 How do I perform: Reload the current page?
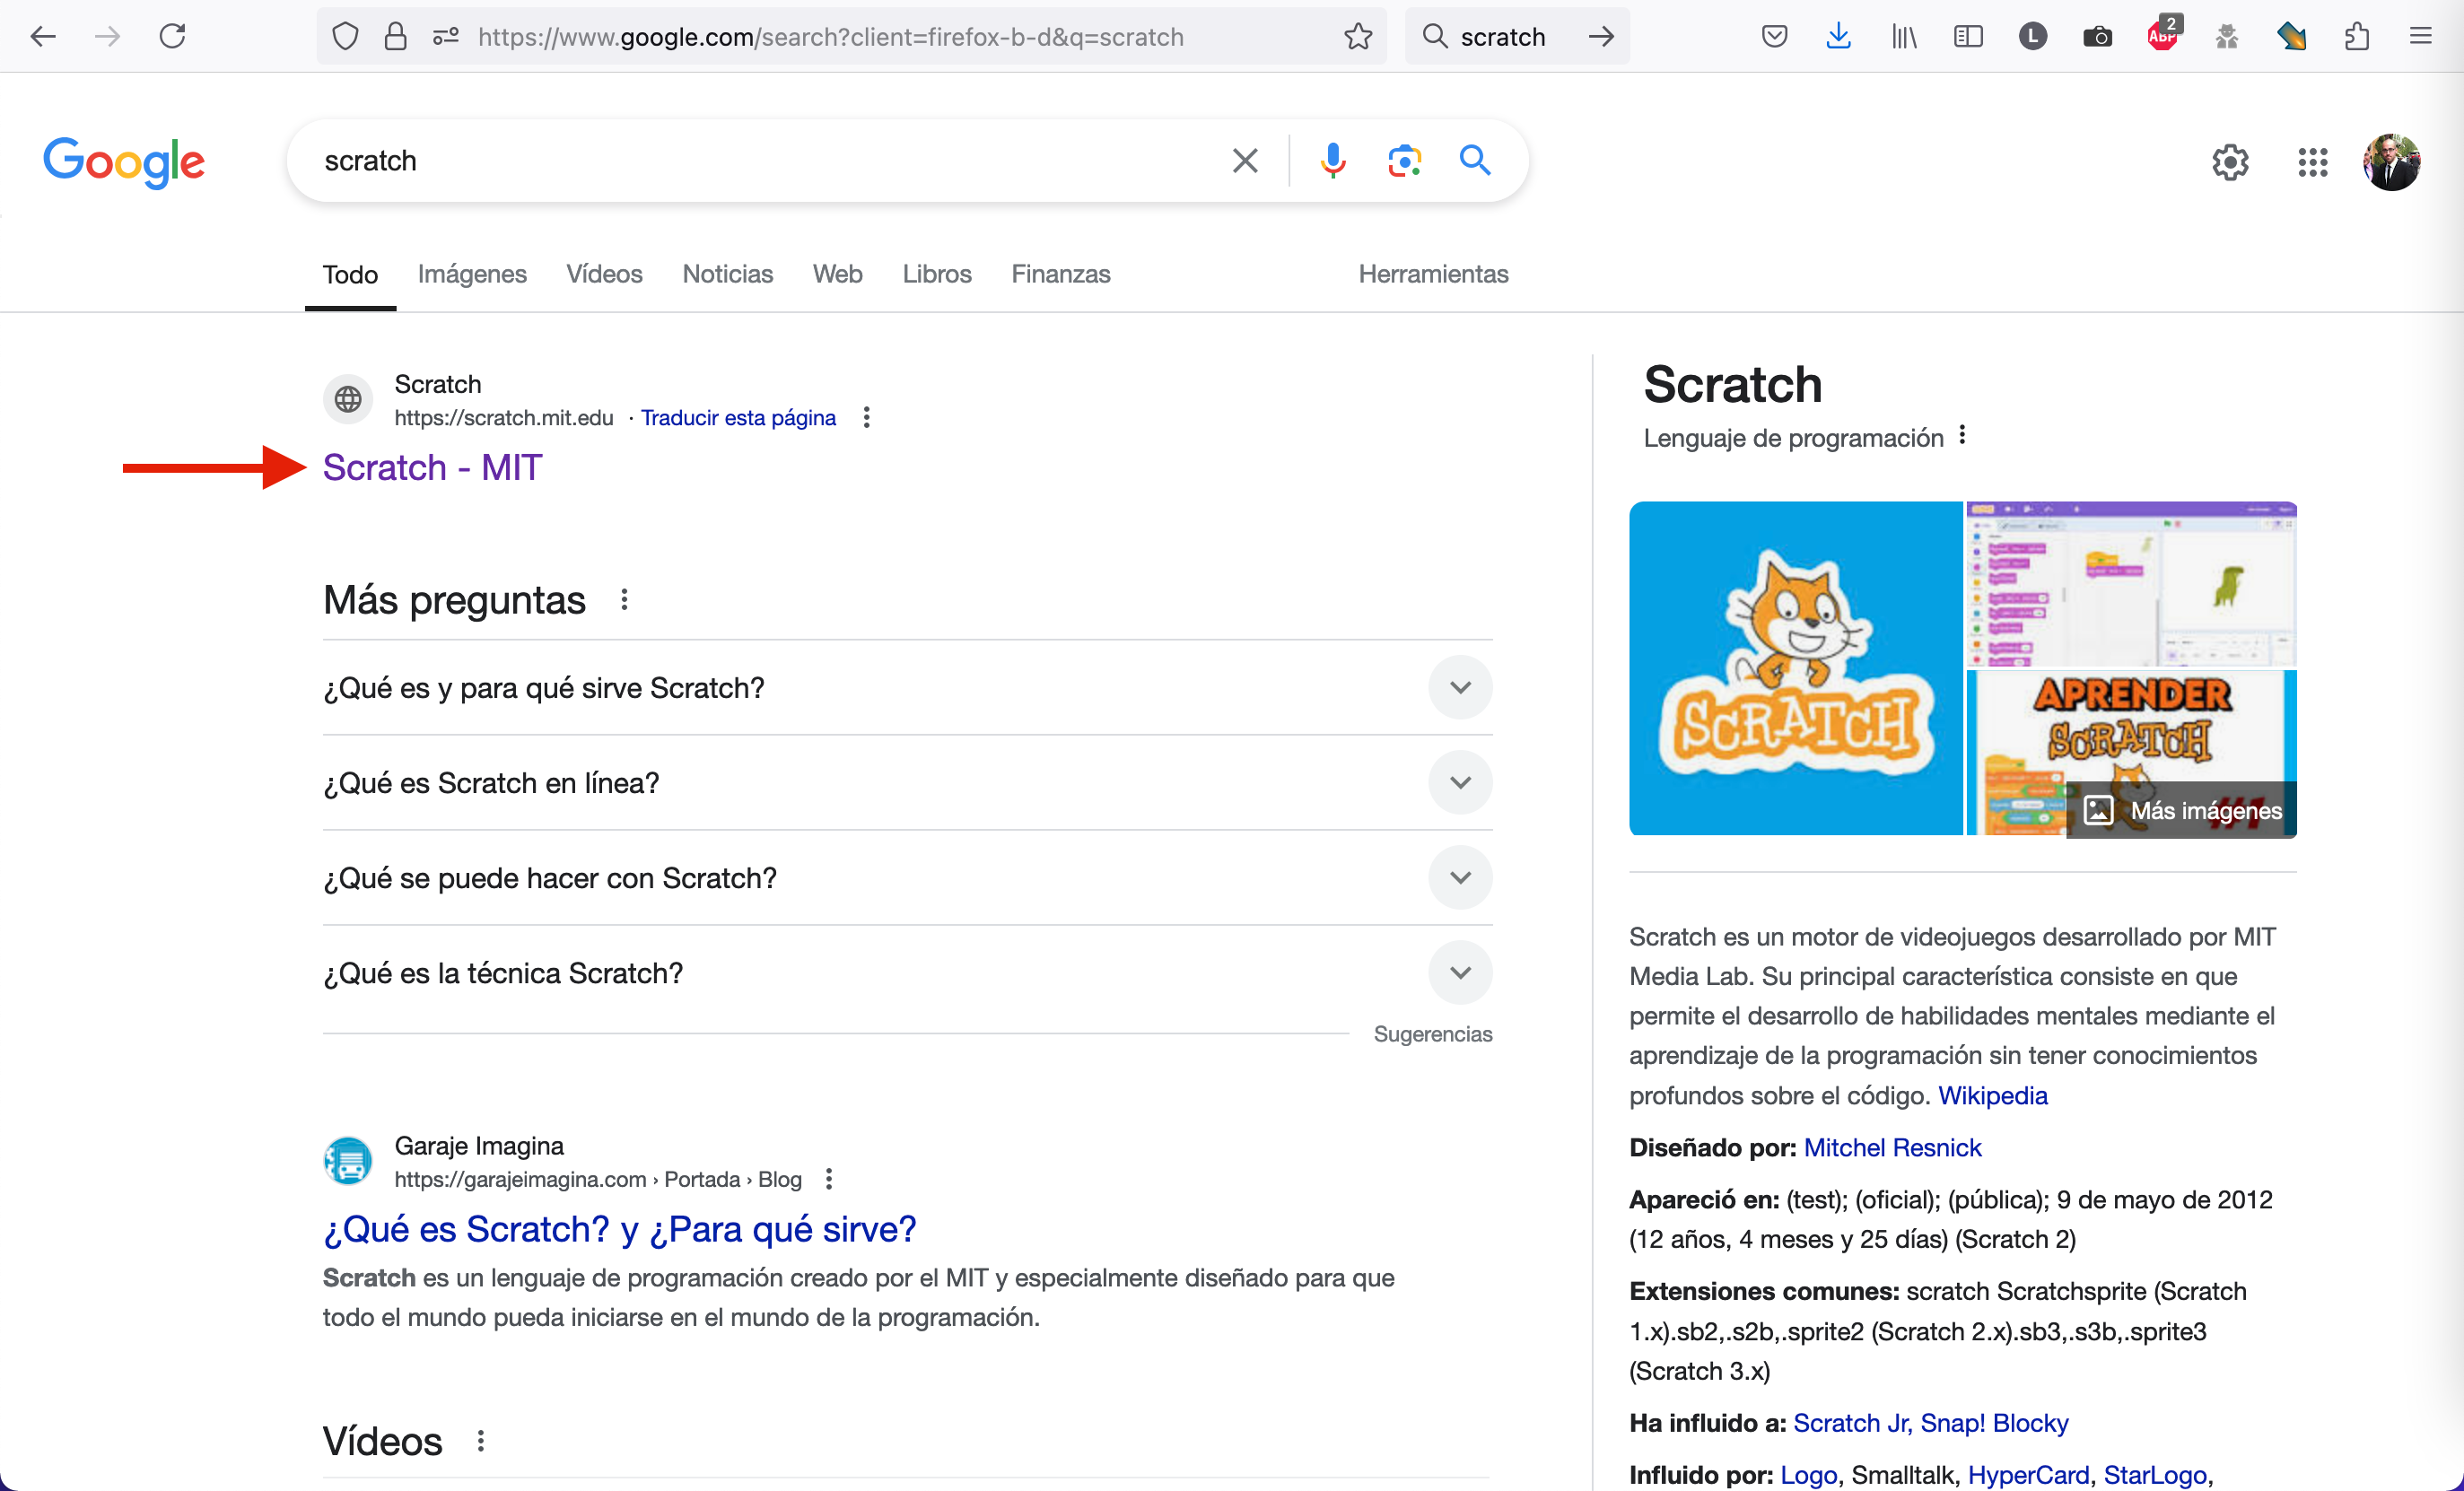[x=173, y=37]
